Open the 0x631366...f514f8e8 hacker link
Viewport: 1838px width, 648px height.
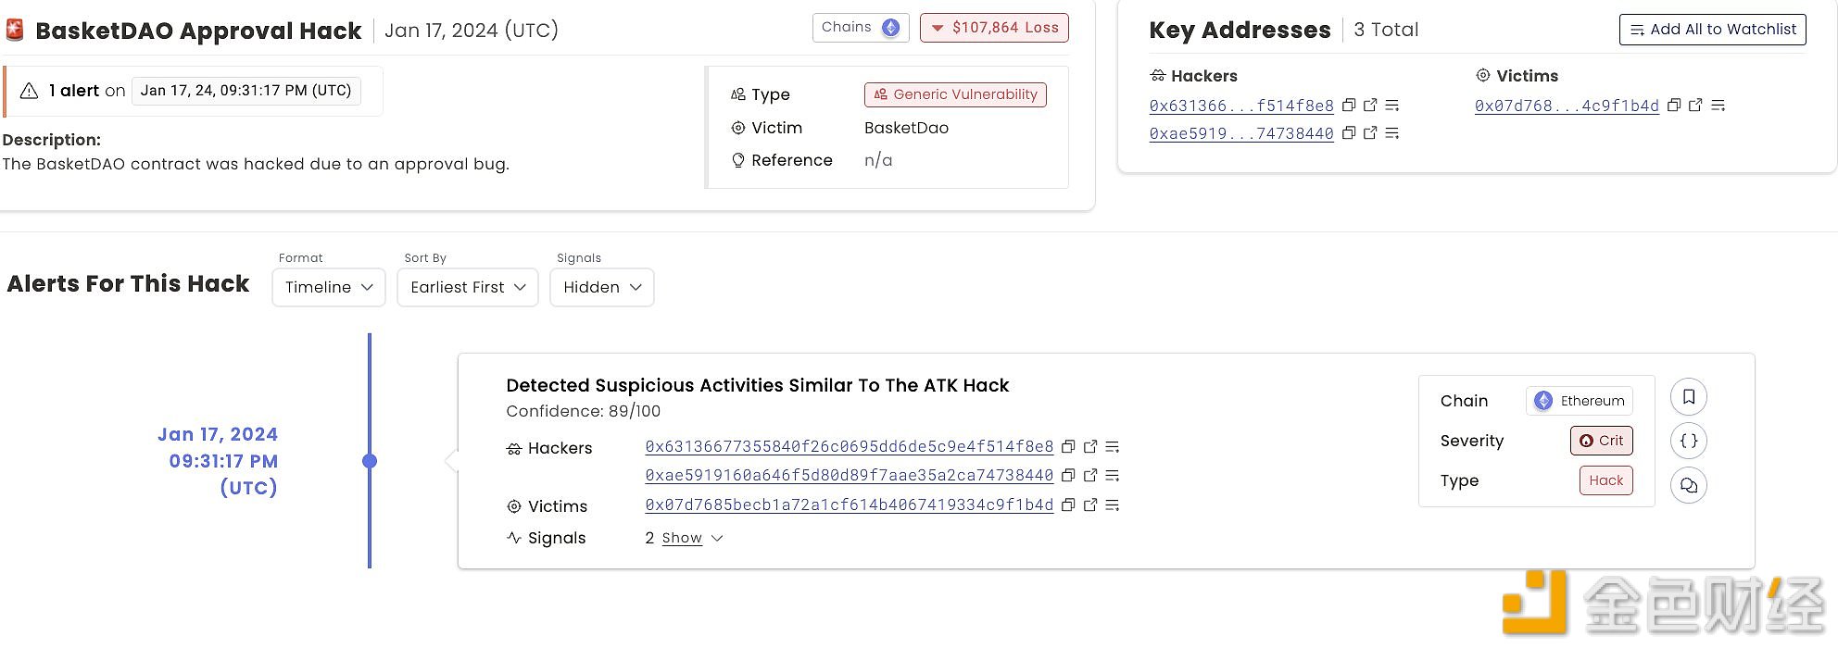click(x=1241, y=106)
